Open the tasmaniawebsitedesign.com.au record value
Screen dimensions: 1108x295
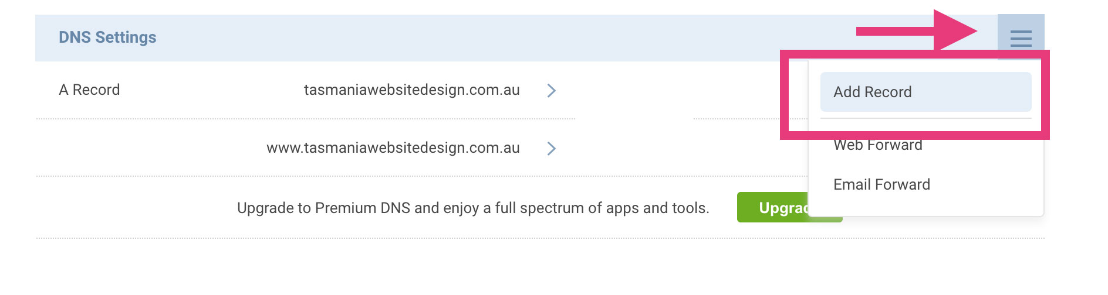point(411,90)
